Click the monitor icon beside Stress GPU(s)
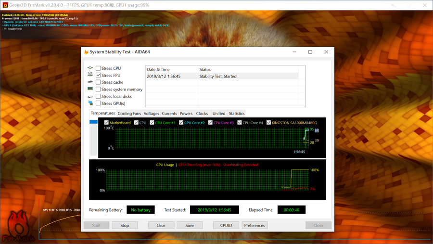This screenshot has height=244, width=433. click(x=90, y=103)
